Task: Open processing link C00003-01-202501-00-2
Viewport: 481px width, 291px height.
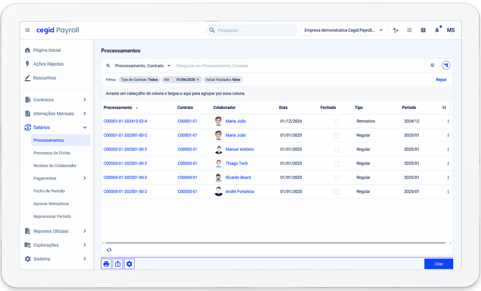Action: (x=125, y=163)
